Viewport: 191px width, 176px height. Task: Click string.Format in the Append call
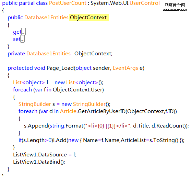(x=67, y=126)
